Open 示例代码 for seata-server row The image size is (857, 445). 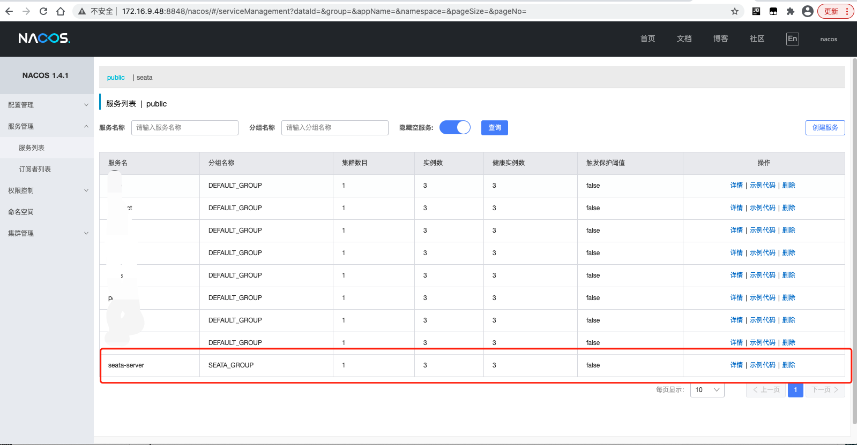coord(763,365)
